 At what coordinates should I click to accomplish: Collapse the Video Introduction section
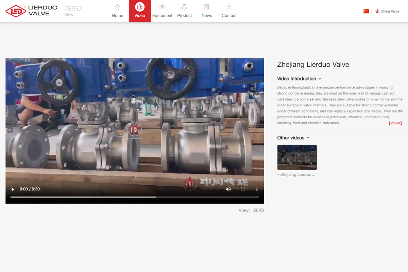[x=320, y=79]
